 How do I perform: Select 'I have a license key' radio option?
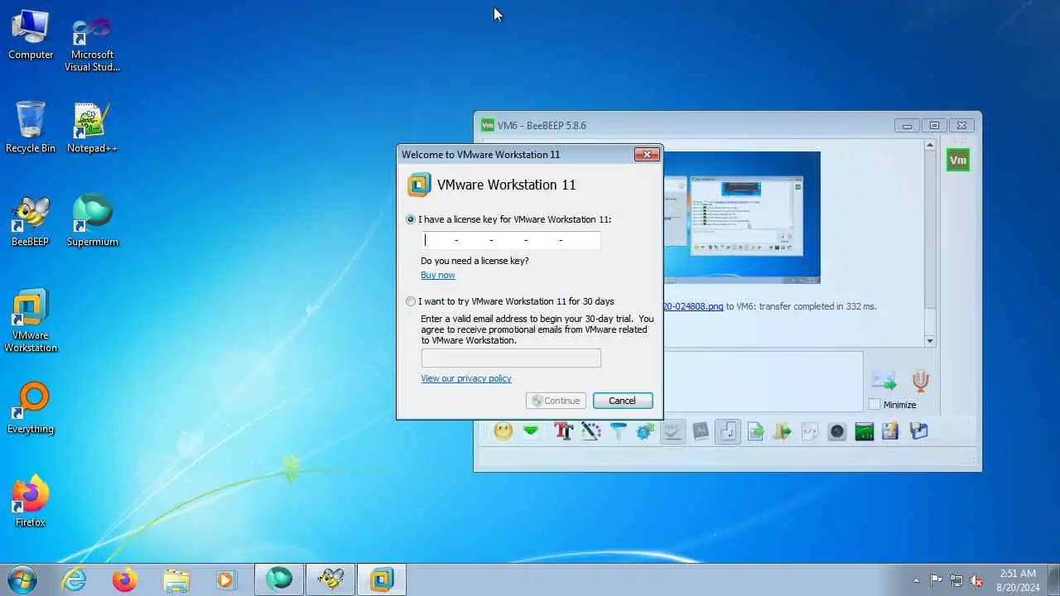tap(411, 219)
